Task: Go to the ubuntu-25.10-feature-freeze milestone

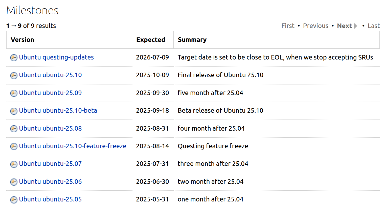Action: point(73,146)
